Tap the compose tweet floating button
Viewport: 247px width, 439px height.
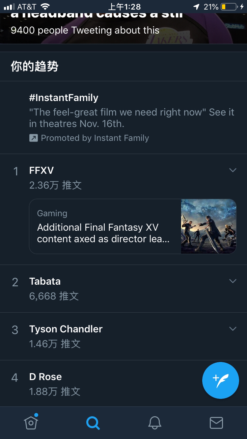pyautogui.click(x=220, y=380)
